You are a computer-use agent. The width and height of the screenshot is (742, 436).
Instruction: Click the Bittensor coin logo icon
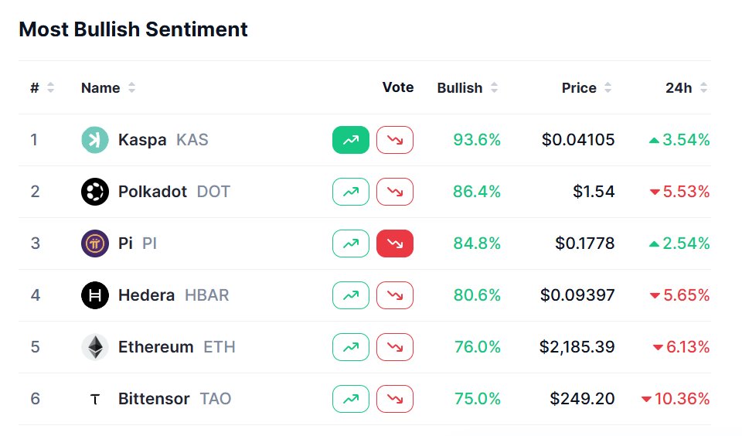click(x=95, y=399)
